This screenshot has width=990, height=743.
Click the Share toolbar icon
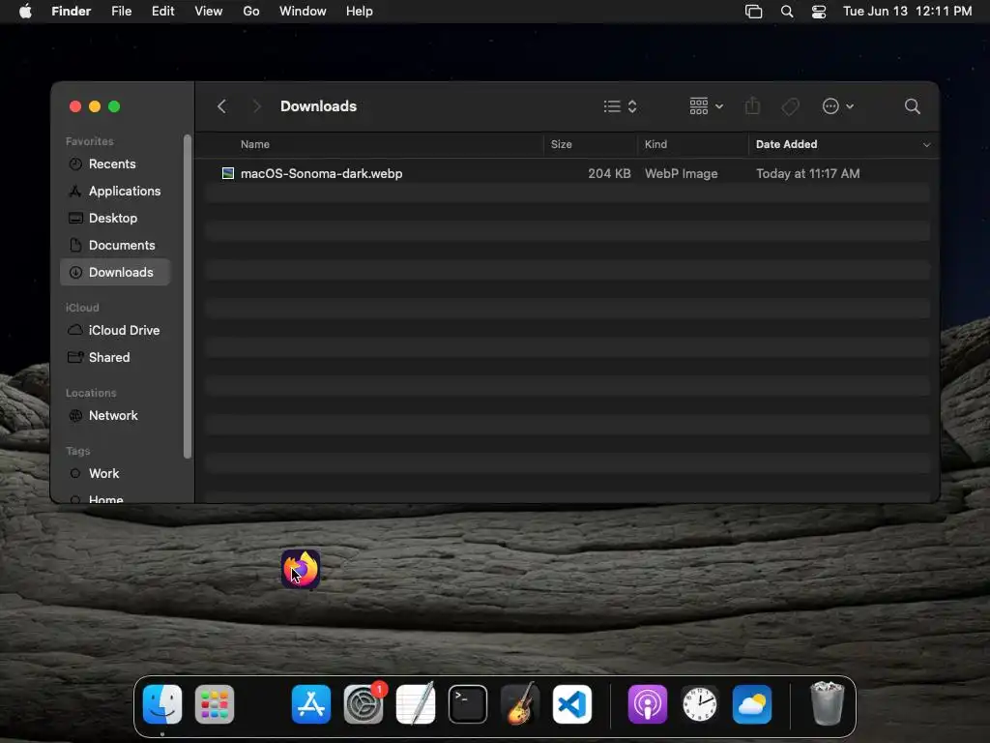pos(752,106)
